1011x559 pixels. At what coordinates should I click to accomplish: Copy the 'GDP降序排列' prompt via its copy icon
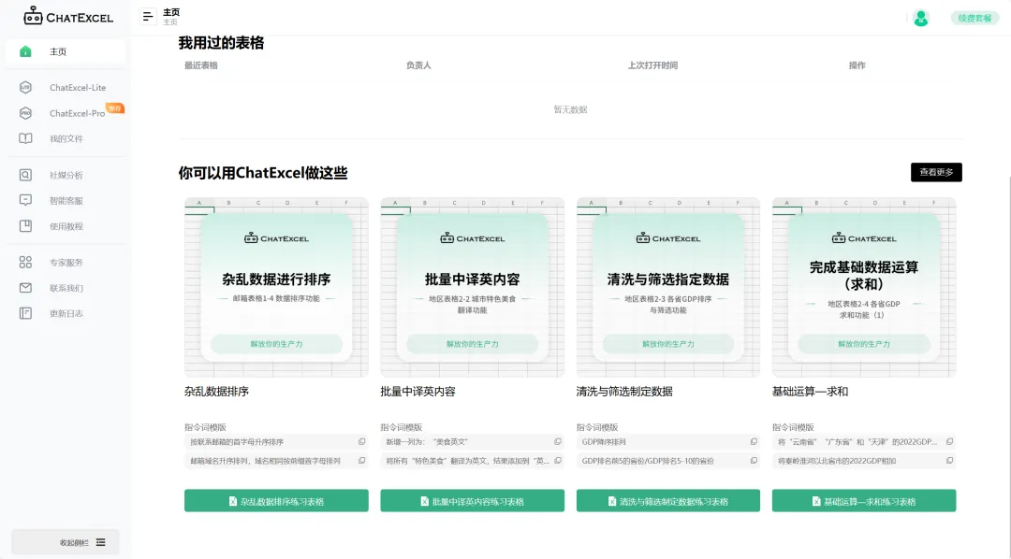point(754,440)
